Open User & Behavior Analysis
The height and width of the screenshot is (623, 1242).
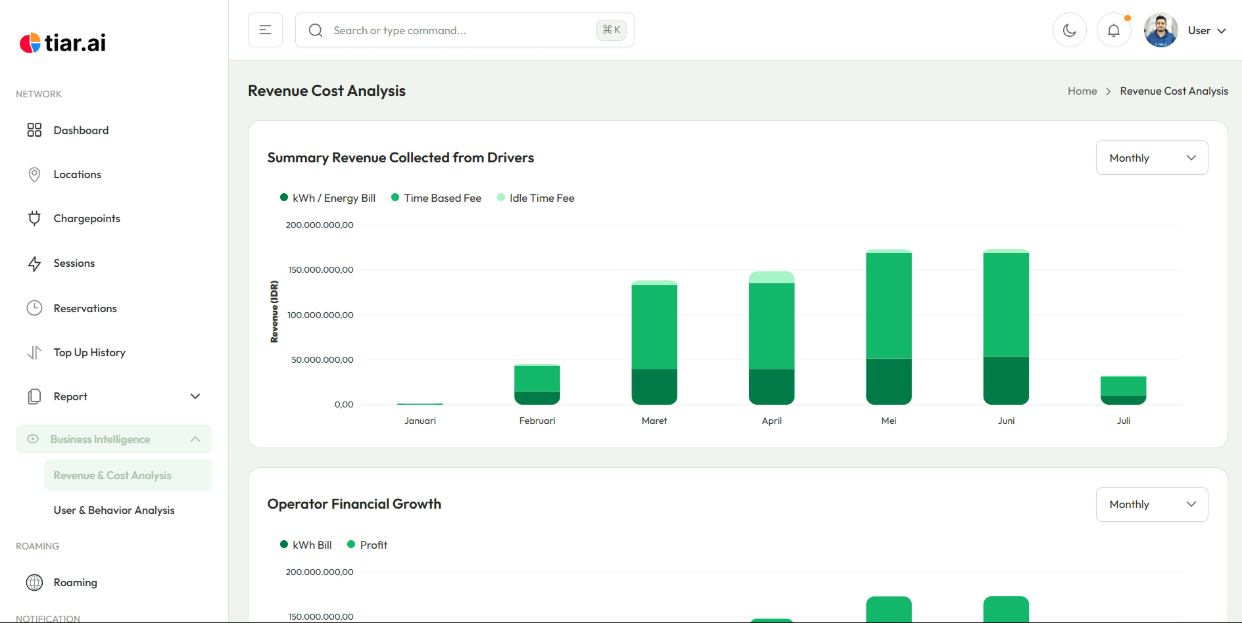(128, 510)
